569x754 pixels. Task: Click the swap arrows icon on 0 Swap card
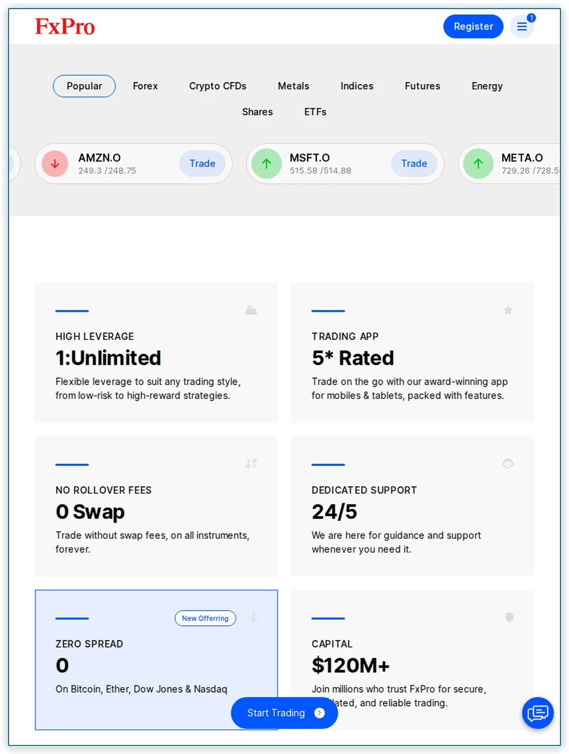[x=251, y=463]
